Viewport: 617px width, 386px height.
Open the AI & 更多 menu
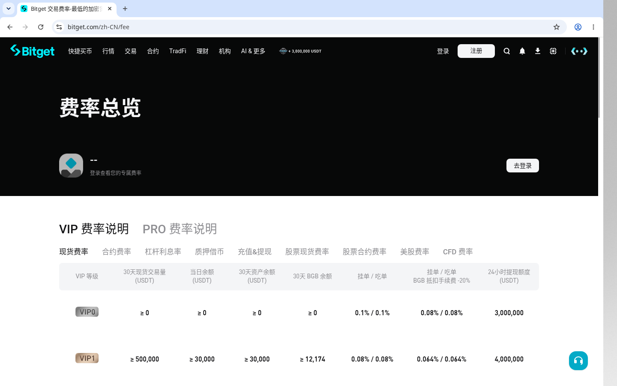[253, 51]
